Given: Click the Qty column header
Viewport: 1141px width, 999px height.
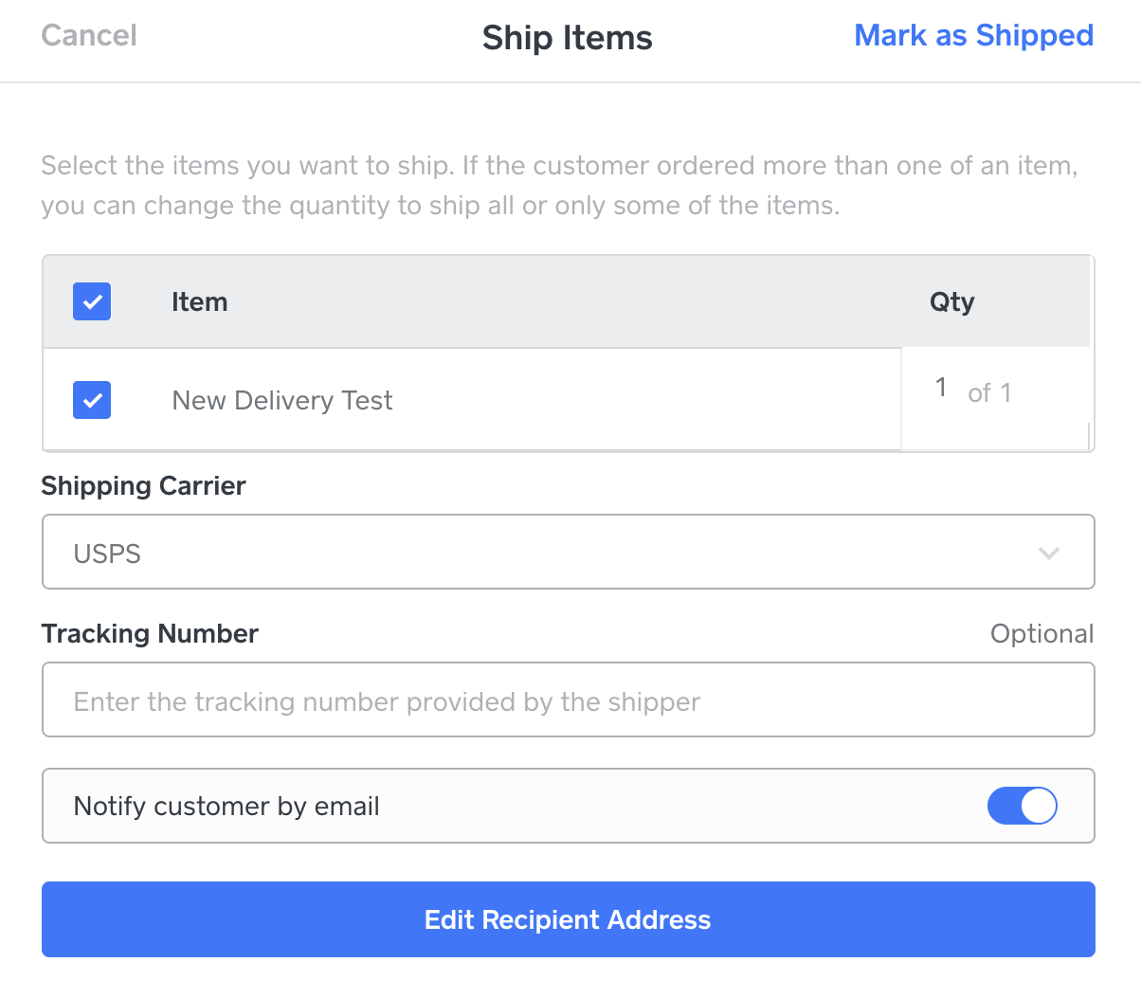Looking at the screenshot, I should (951, 302).
